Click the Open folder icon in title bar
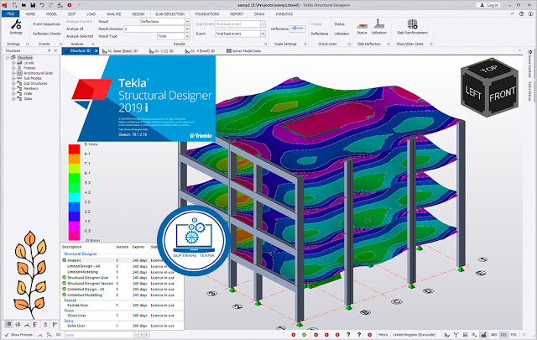This screenshot has height=340, width=537. click(x=23, y=5)
